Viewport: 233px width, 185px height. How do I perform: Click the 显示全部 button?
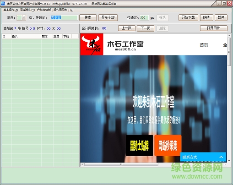click(108, 17)
